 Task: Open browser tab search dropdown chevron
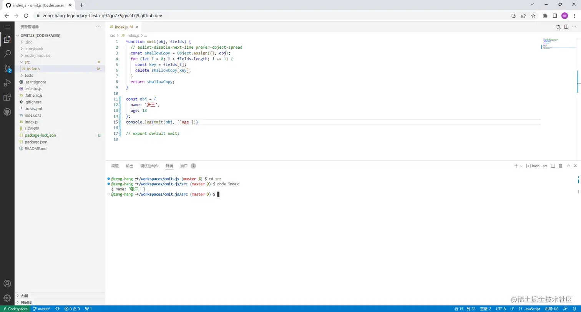coord(532,5)
